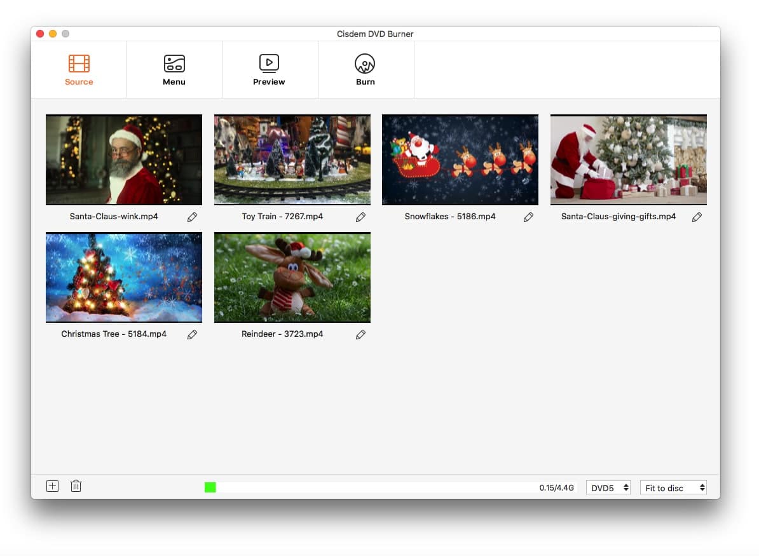The height and width of the screenshot is (556, 759).
Task: Edit Santa-Claus-giving-gifts.mp4 using pencil icon
Action: [697, 217]
